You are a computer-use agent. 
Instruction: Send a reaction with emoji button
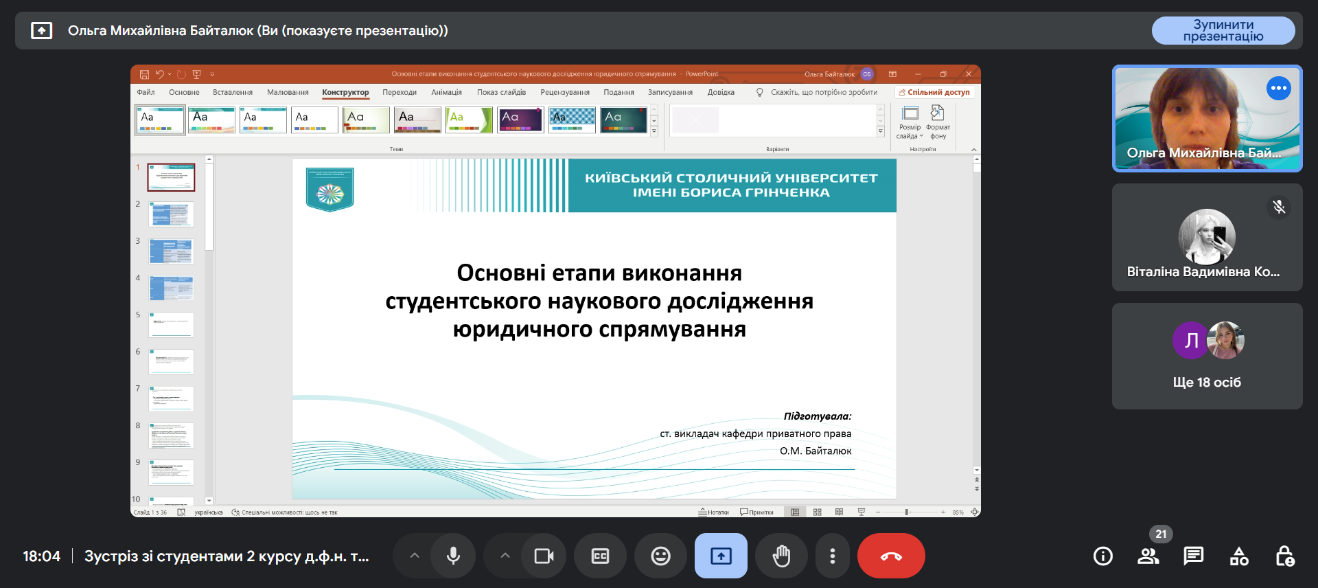(x=660, y=556)
